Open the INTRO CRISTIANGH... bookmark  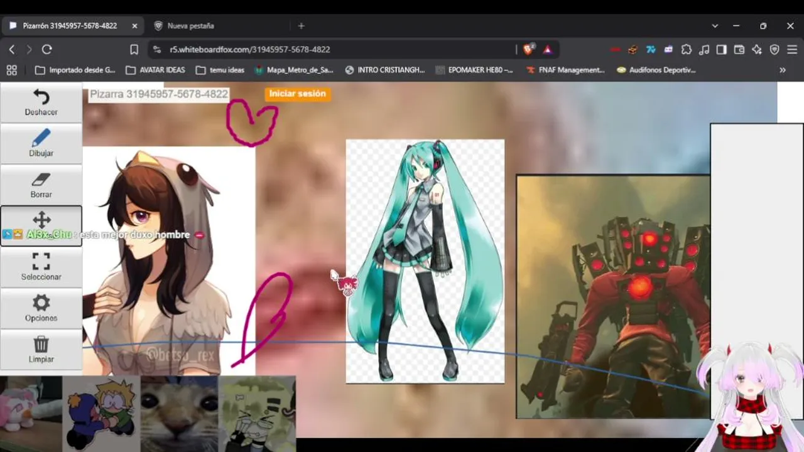click(x=385, y=70)
